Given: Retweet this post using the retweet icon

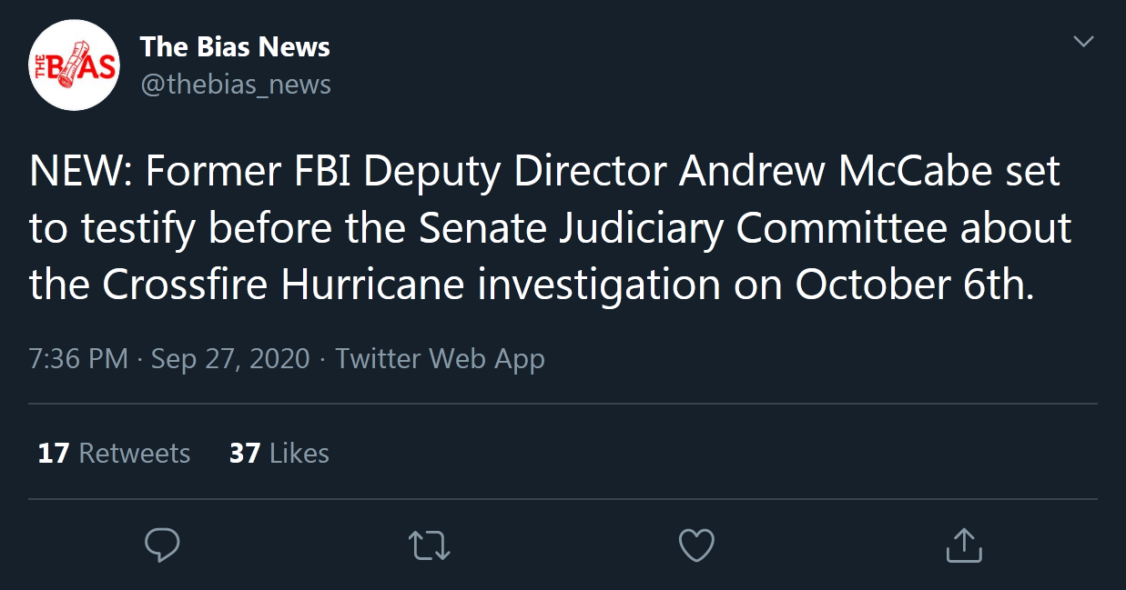Looking at the screenshot, I should click(x=430, y=545).
